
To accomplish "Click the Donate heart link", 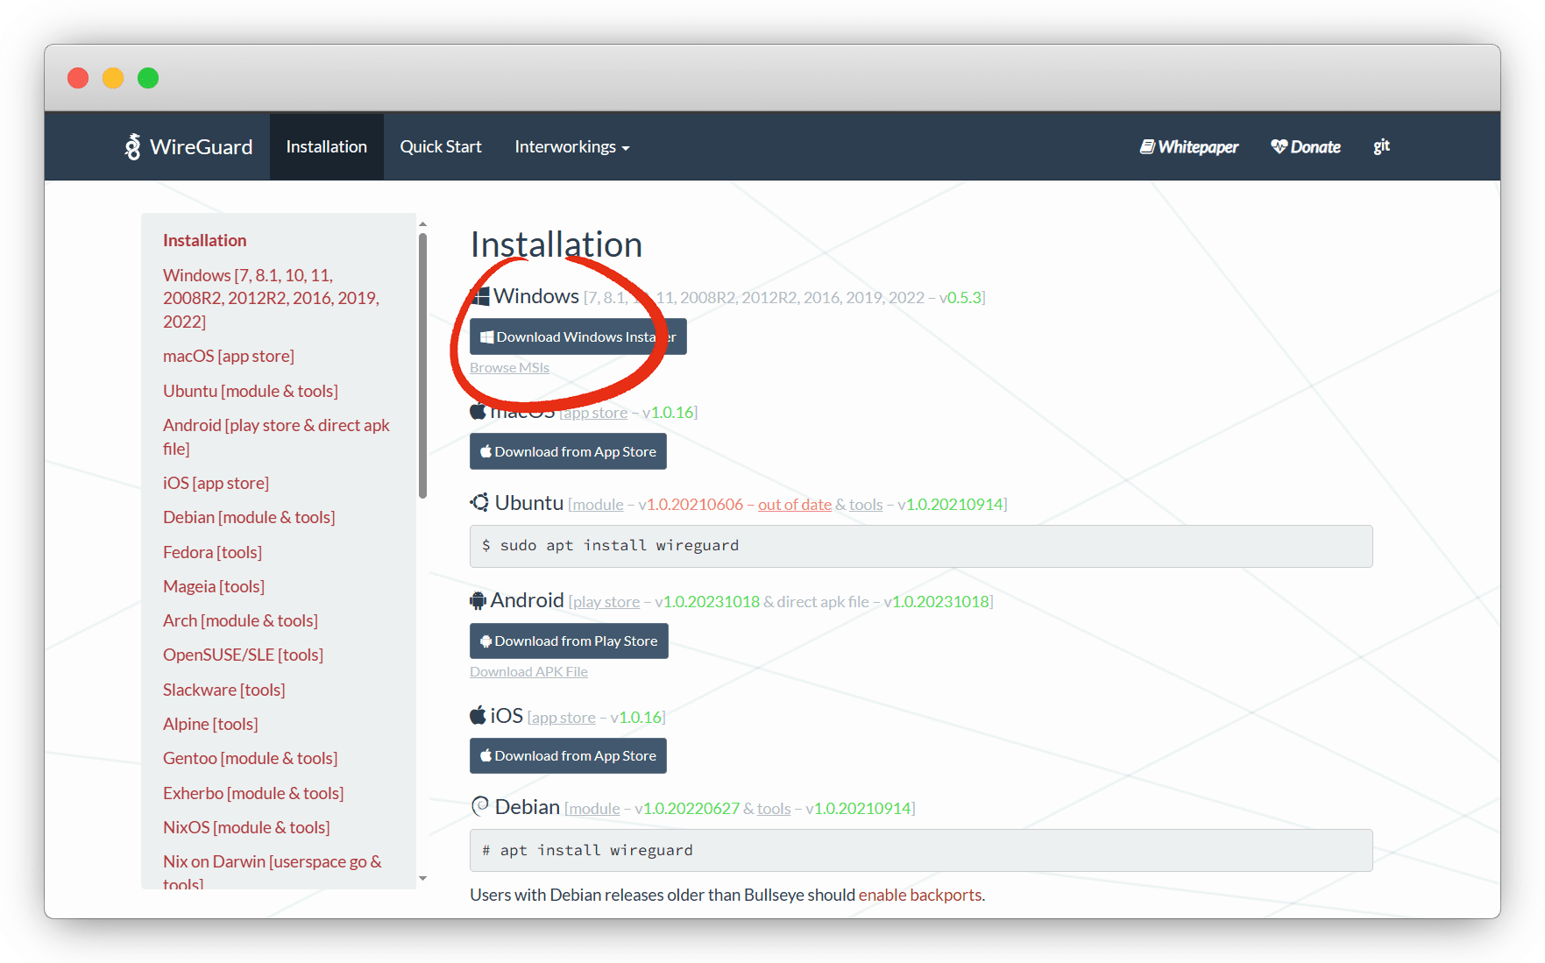I will 1305,146.
